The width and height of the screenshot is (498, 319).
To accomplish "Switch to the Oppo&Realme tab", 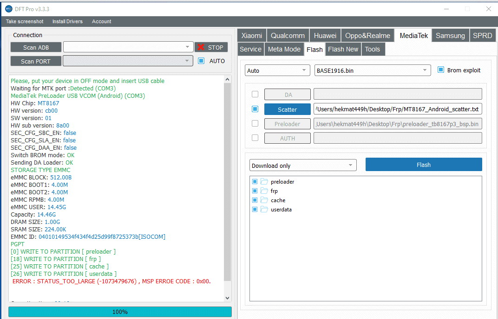I will pos(367,36).
